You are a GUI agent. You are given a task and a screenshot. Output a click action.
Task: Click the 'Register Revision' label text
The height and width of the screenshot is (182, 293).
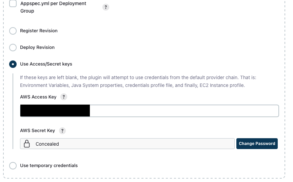(39, 31)
